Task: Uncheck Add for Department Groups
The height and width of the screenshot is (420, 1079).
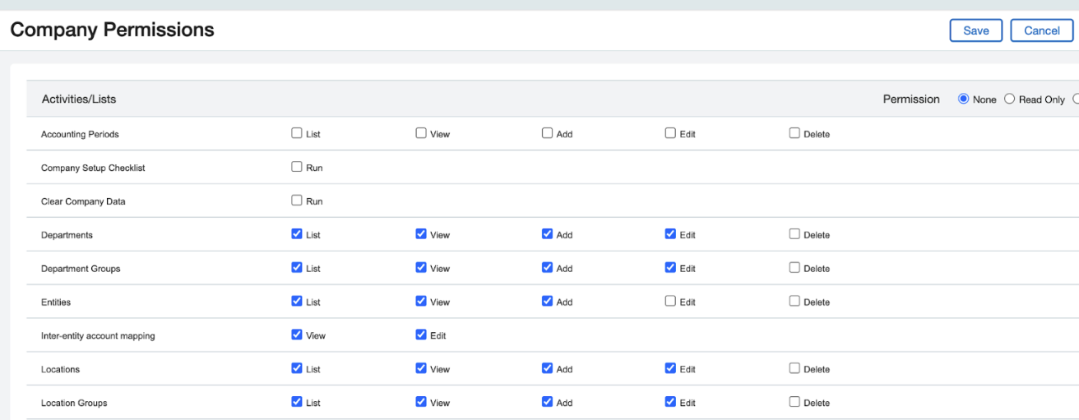Action: [547, 268]
